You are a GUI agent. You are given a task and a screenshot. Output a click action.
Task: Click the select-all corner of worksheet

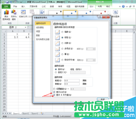(4, 31)
